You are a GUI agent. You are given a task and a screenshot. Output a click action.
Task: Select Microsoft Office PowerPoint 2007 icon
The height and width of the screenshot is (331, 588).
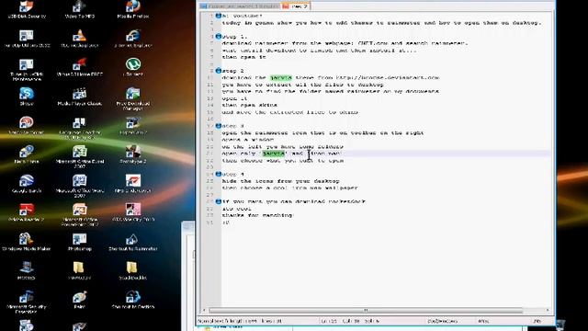point(80,215)
